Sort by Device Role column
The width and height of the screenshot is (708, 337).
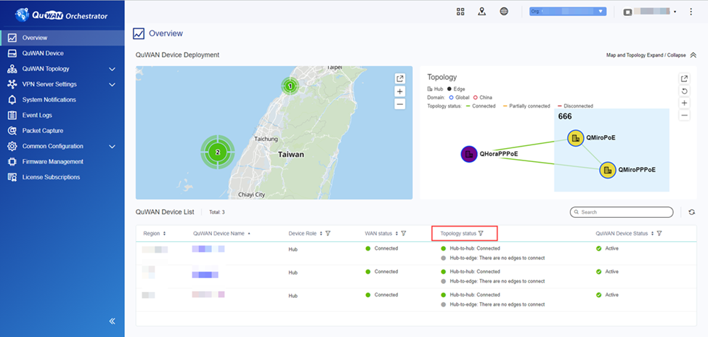pyautogui.click(x=320, y=234)
